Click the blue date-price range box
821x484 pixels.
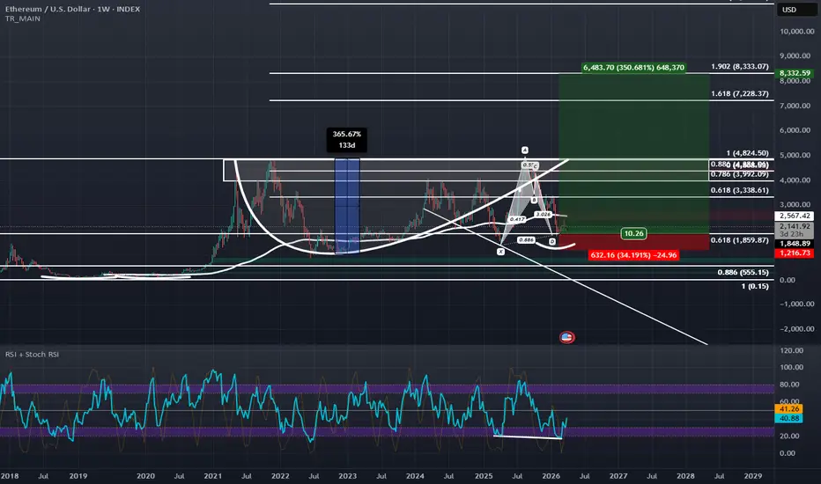tap(347, 206)
